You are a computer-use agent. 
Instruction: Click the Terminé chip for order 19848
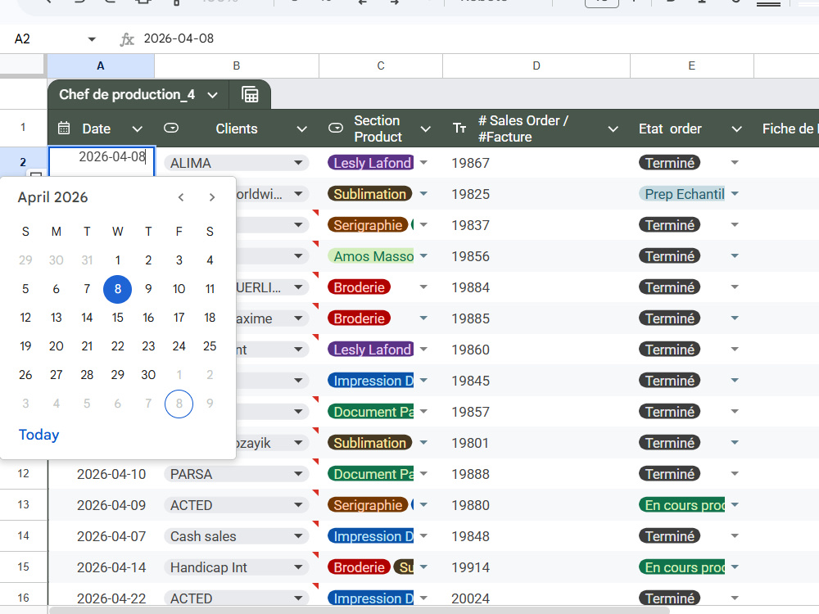(x=670, y=536)
